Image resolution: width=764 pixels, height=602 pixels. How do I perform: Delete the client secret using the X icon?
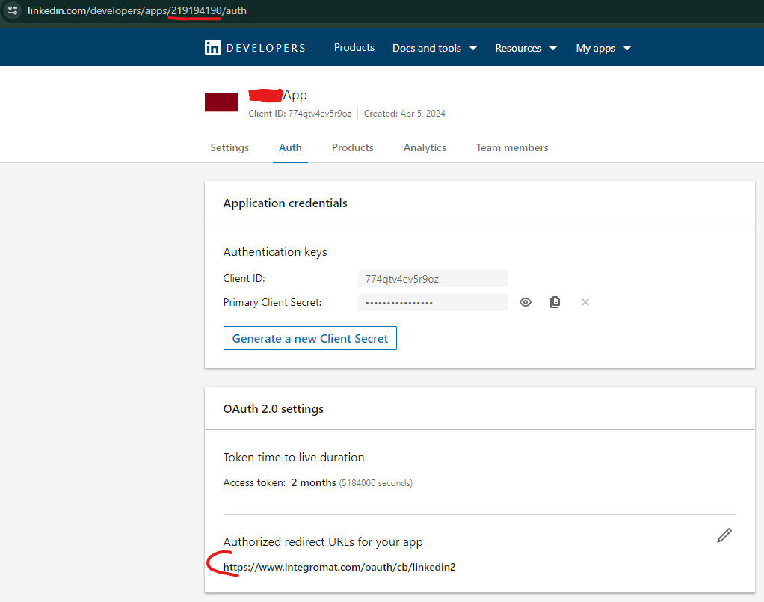pyautogui.click(x=585, y=302)
